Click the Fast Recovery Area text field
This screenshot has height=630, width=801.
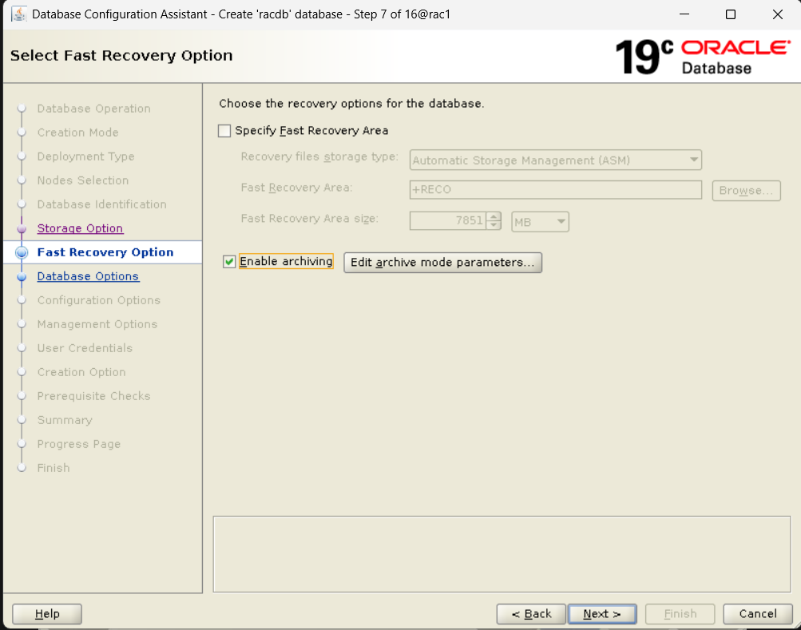point(555,189)
